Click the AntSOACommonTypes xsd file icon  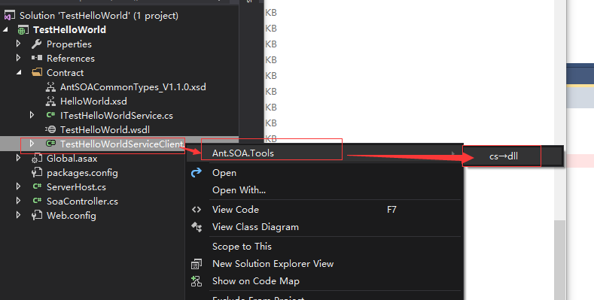pos(50,87)
